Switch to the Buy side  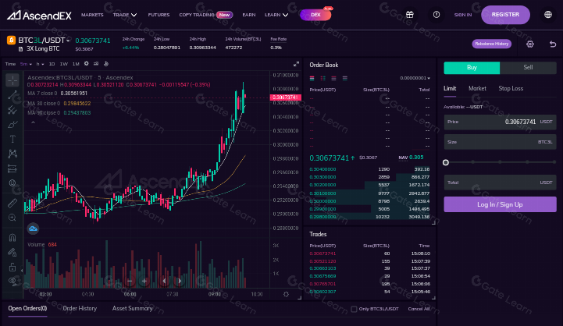click(x=472, y=67)
